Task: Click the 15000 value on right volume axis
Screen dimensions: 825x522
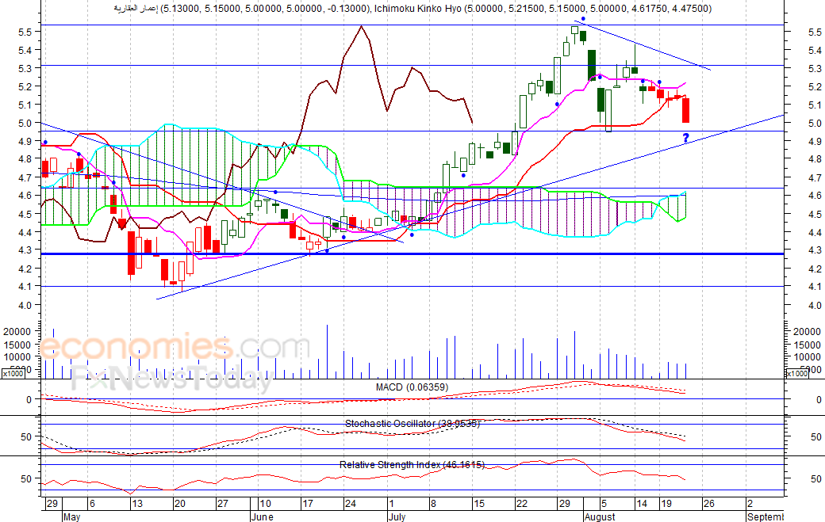Action: tap(806, 345)
